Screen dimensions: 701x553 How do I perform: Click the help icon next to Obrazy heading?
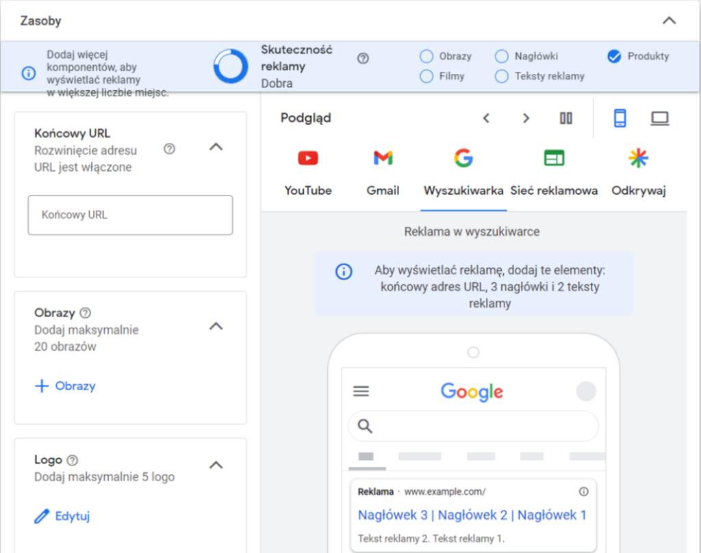click(x=85, y=313)
